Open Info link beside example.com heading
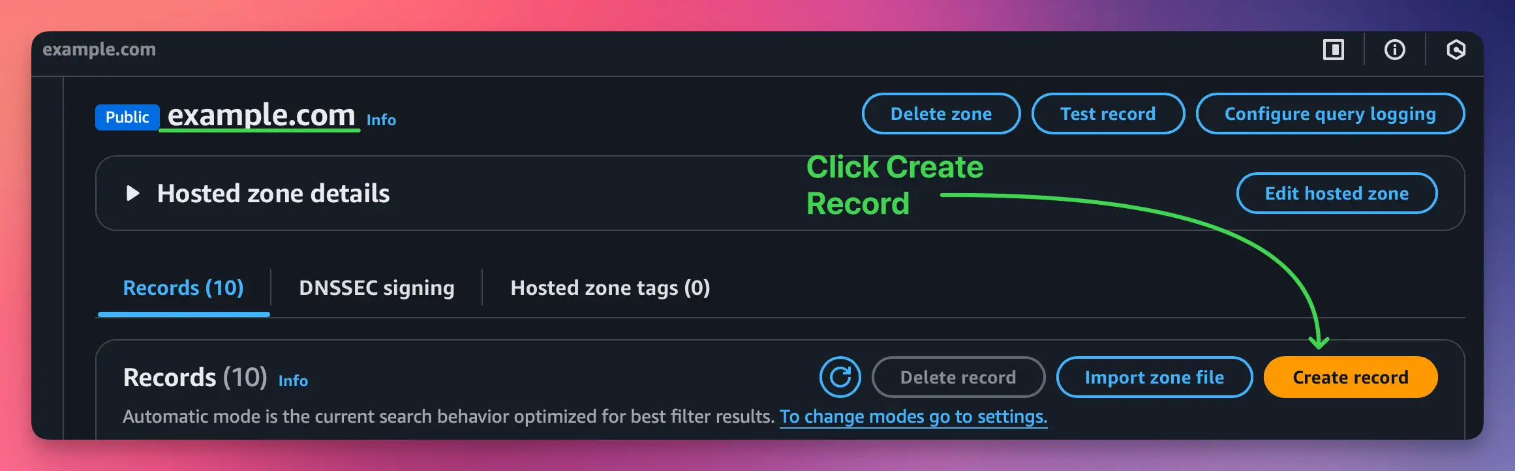The width and height of the screenshot is (1515, 471). coord(381,120)
